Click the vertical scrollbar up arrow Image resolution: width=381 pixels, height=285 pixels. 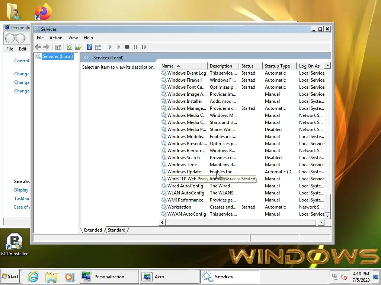click(x=327, y=65)
